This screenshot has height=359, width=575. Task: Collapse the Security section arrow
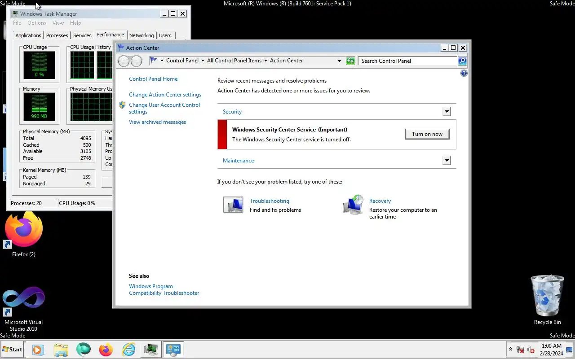[x=447, y=112]
